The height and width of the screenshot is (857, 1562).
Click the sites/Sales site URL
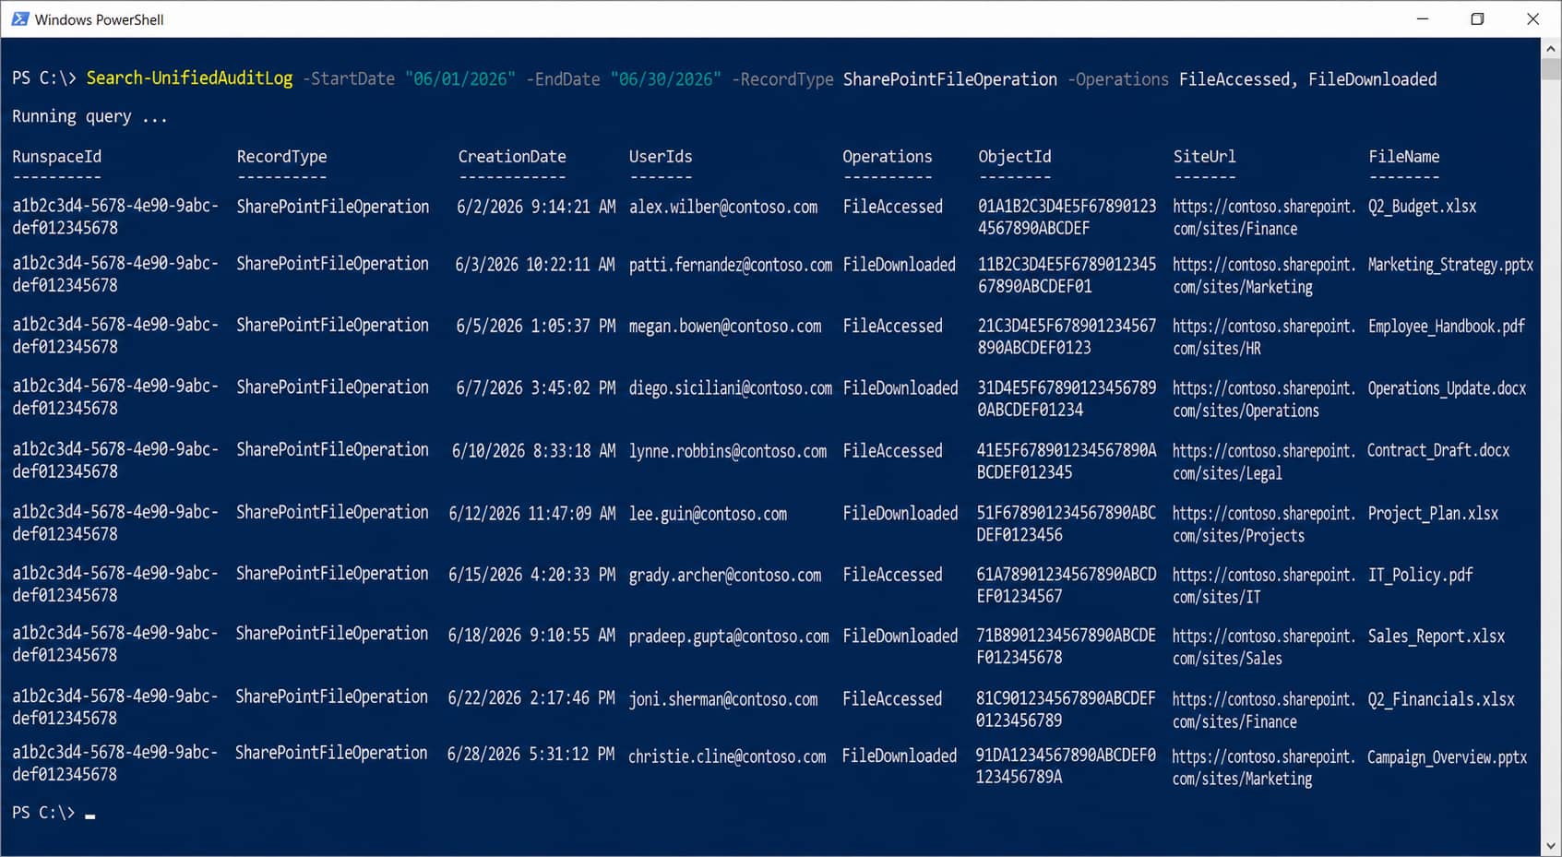[x=1264, y=648]
